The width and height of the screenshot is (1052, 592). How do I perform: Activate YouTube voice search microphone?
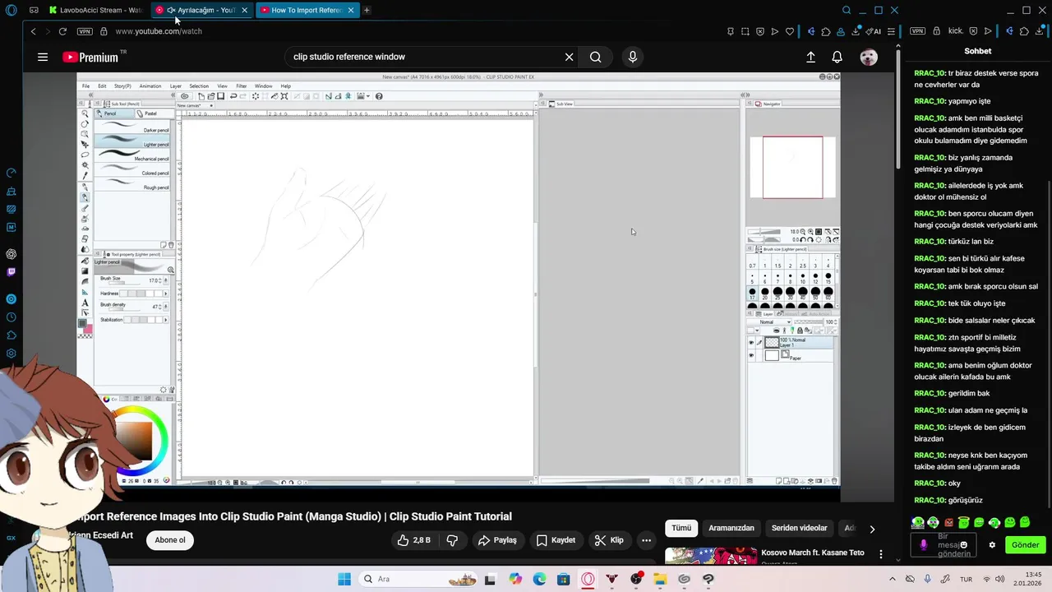632,57
